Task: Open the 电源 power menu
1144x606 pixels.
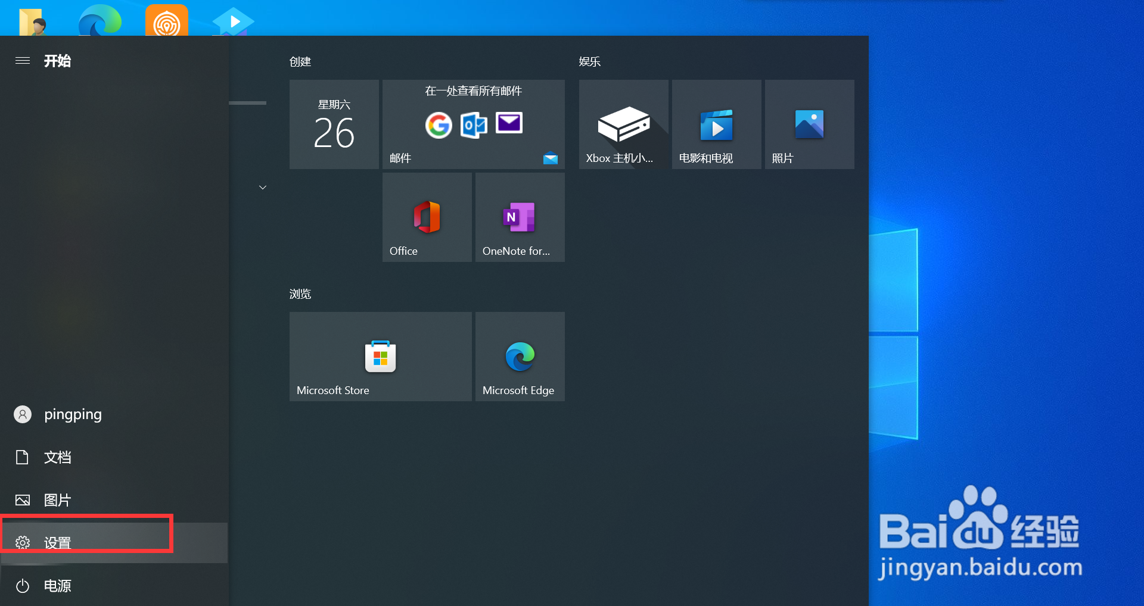Action: pyautogui.click(x=114, y=586)
